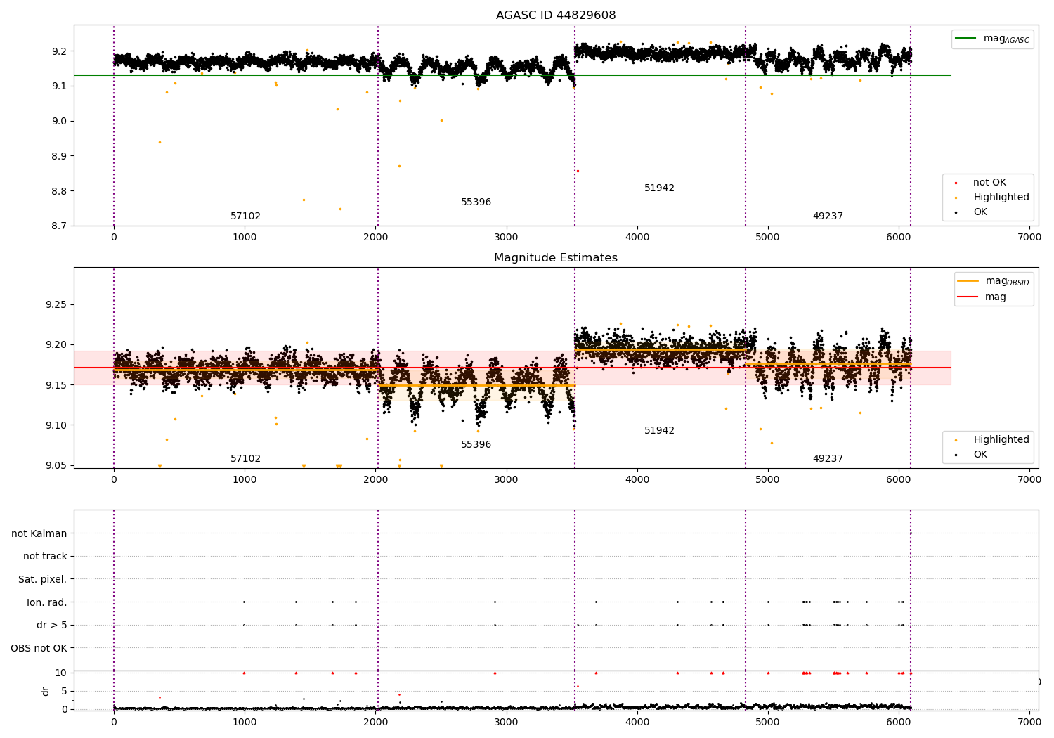Image resolution: width=1054 pixels, height=738 pixels.
Task: Click the 9.20 y-tick of Magnitude Estimates
Action: (56, 345)
